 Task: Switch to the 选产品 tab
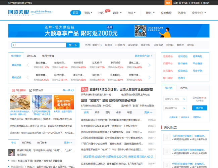coord(184,88)
